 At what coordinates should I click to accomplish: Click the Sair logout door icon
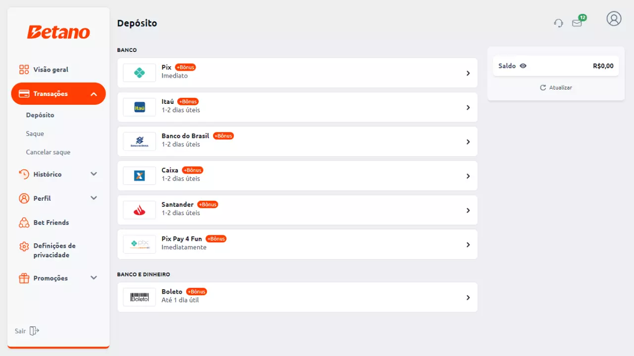34,331
